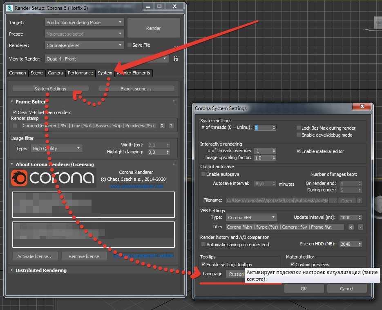Select the System tab

pyautogui.click(x=105, y=73)
